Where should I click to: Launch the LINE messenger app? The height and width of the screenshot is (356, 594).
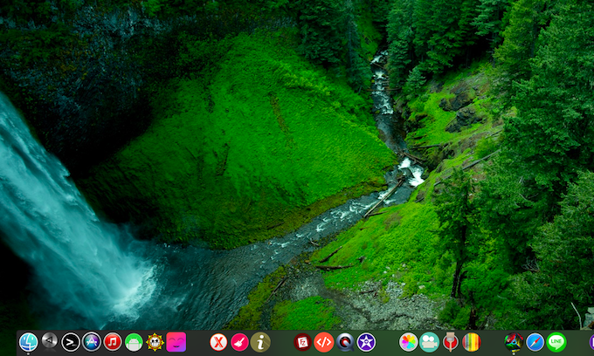click(556, 342)
